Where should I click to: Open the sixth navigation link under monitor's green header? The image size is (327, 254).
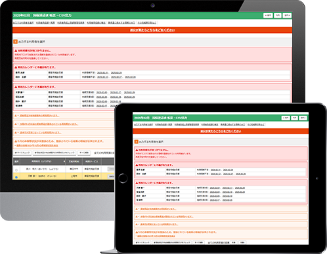coord(147,22)
